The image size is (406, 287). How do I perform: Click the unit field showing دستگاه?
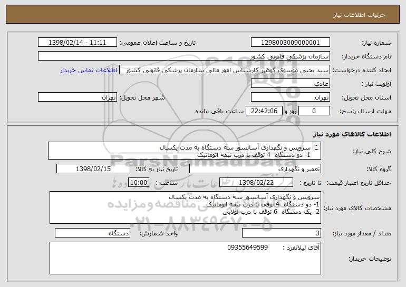pos(92,233)
